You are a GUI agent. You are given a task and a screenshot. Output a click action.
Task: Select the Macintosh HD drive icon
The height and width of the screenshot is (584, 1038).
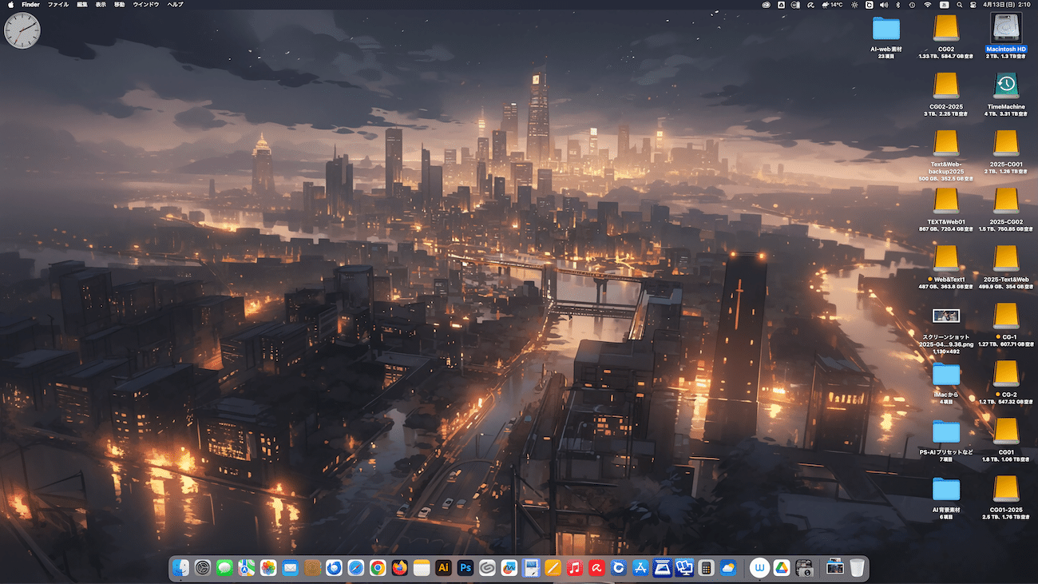[1006, 28]
